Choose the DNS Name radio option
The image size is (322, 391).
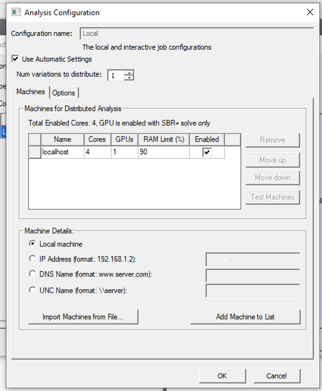coord(32,274)
